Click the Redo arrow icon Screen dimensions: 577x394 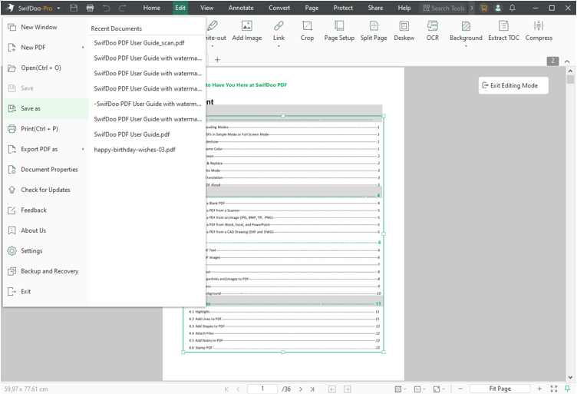123,8
